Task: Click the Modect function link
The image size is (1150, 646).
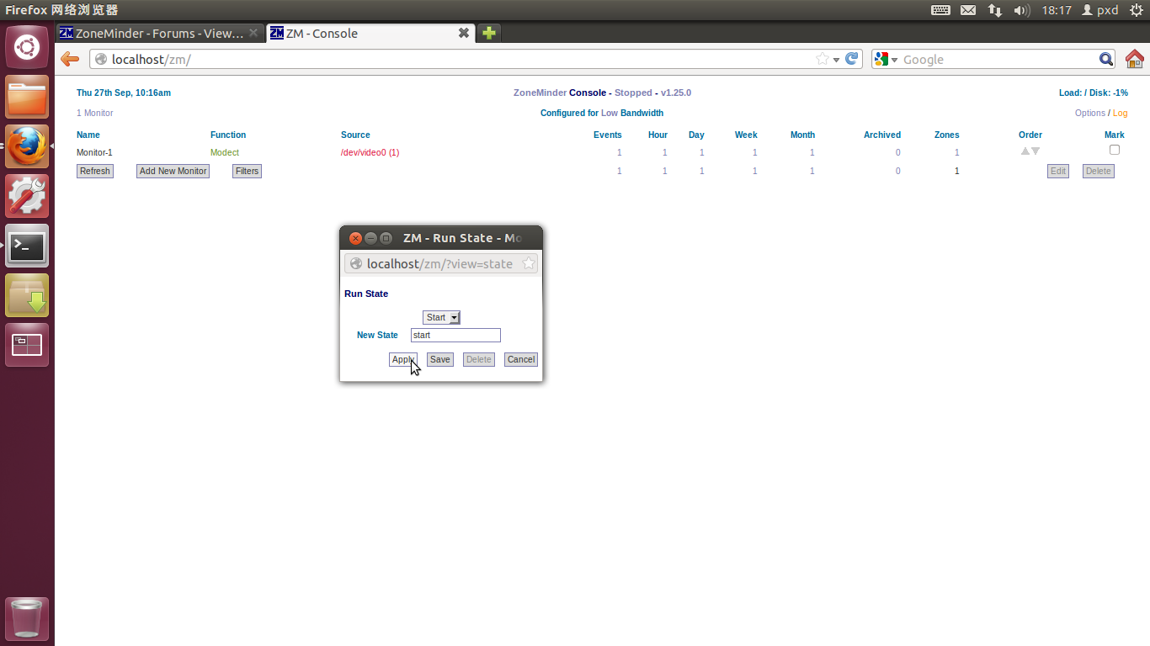Action: tap(225, 152)
